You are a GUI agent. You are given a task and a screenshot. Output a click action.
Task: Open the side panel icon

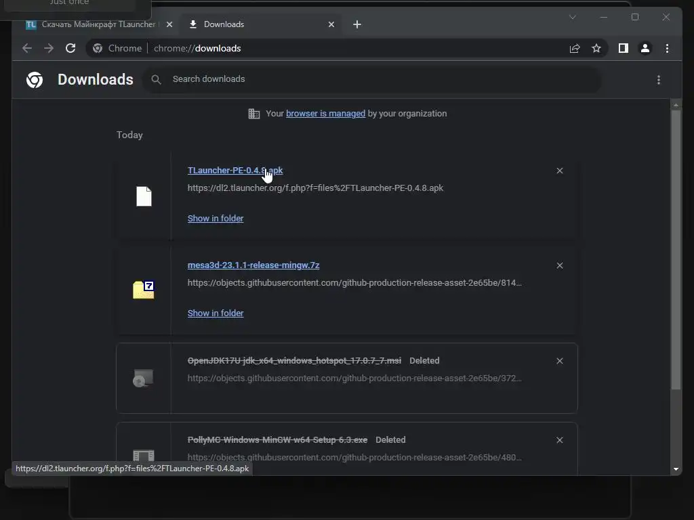(x=624, y=48)
